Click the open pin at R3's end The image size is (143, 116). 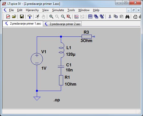(94, 36)
